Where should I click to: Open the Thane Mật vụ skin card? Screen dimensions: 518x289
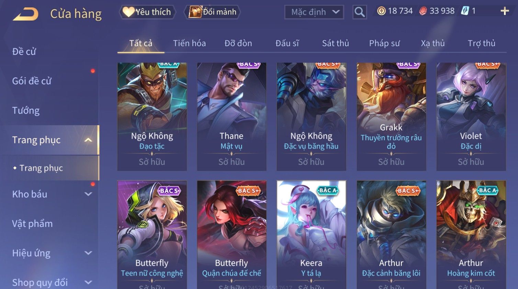[232, 117]
